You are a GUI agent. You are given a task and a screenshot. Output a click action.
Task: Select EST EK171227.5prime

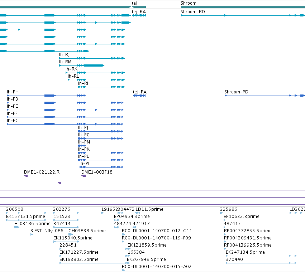[79, 252]
